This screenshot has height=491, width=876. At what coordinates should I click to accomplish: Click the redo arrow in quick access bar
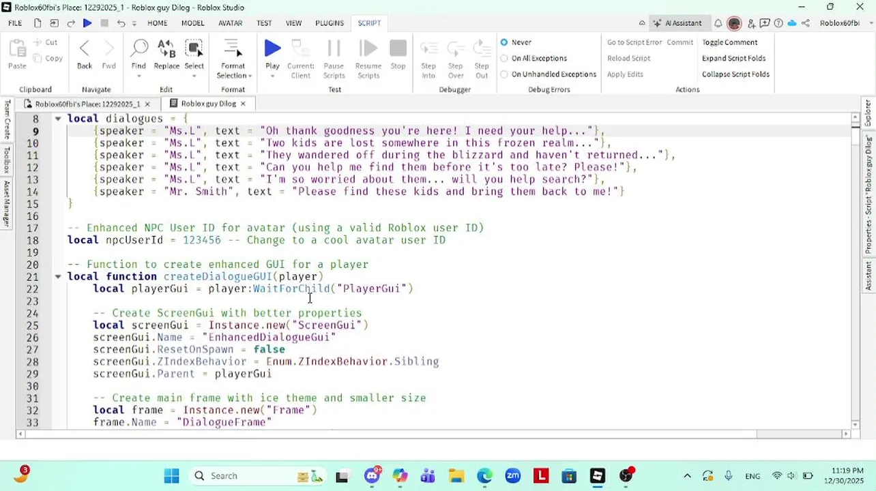click(x=71, y=23)
